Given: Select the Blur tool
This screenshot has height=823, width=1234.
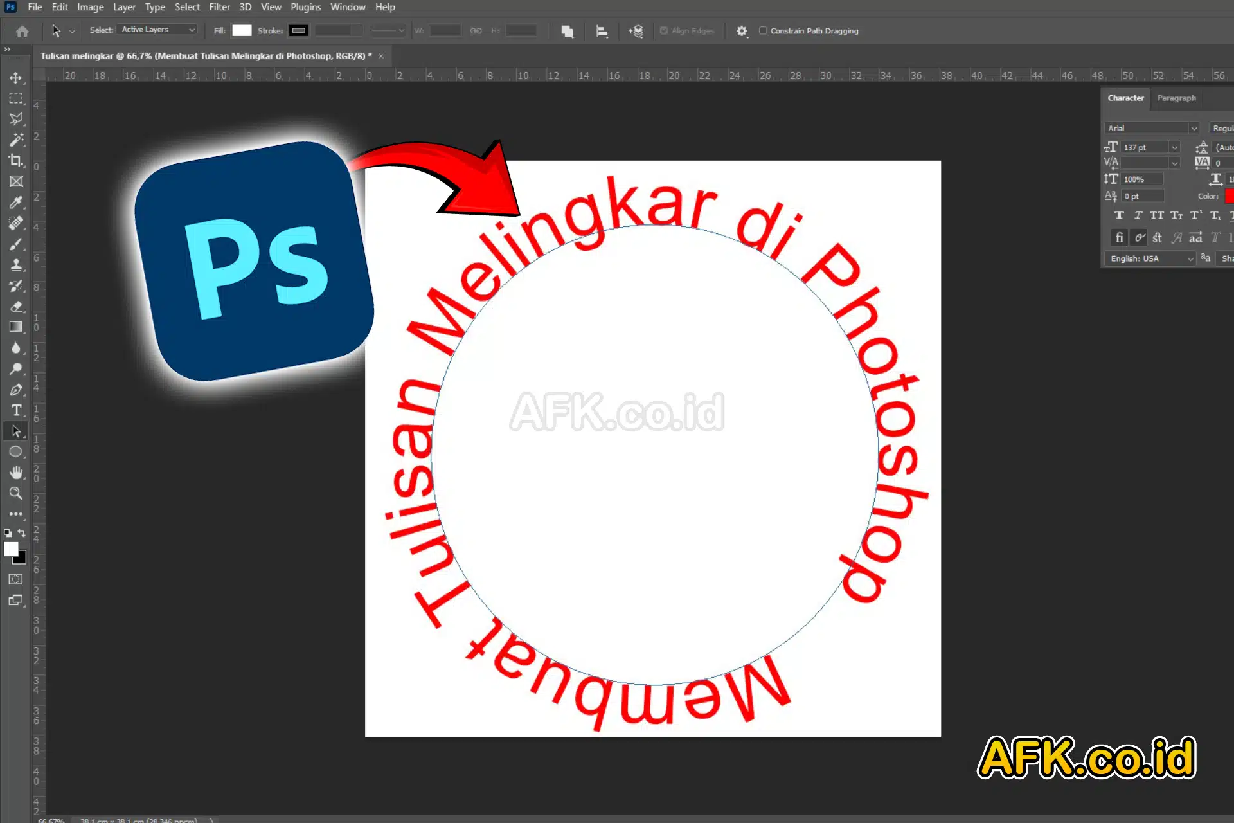Looking at the screenshot, I should [x=16, y=348].
